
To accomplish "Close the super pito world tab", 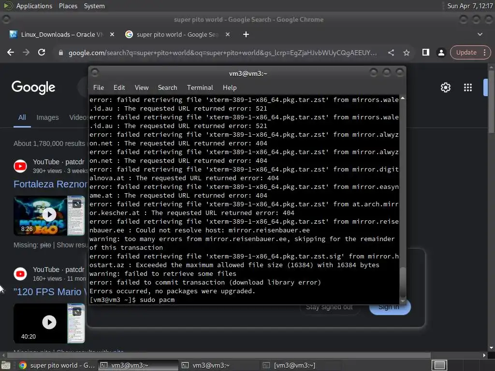I will pyautogui.click(x=228, y=34).
